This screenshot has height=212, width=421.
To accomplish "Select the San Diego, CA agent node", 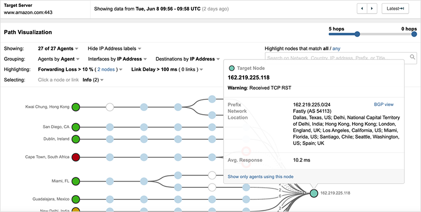I will coord(76,127).
